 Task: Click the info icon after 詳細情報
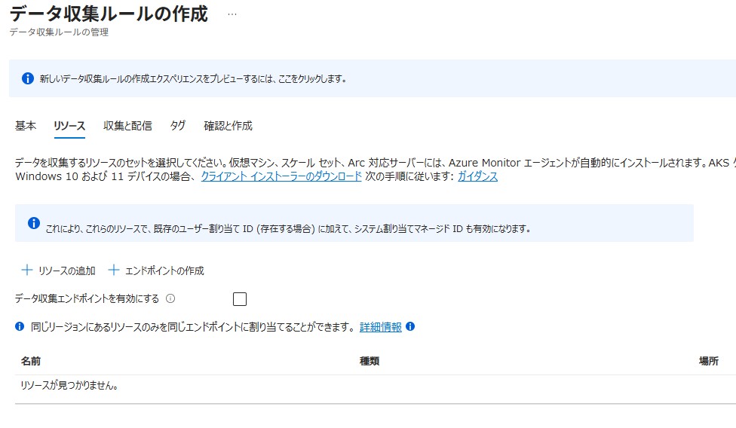pos(410,327)
